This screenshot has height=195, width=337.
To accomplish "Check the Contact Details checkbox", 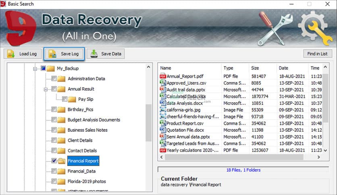I will 54,151.
